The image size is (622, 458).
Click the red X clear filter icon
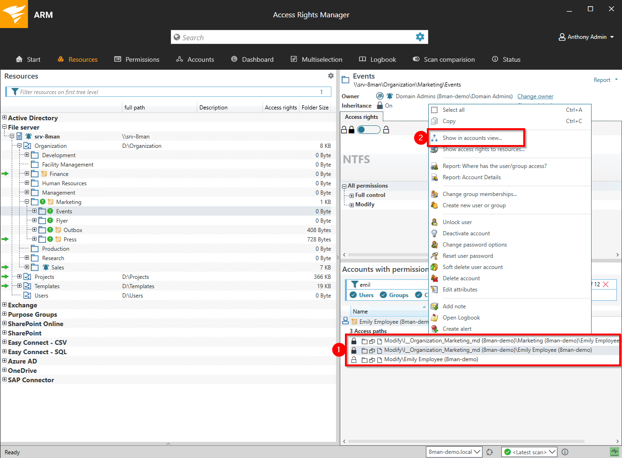point(606,284)
